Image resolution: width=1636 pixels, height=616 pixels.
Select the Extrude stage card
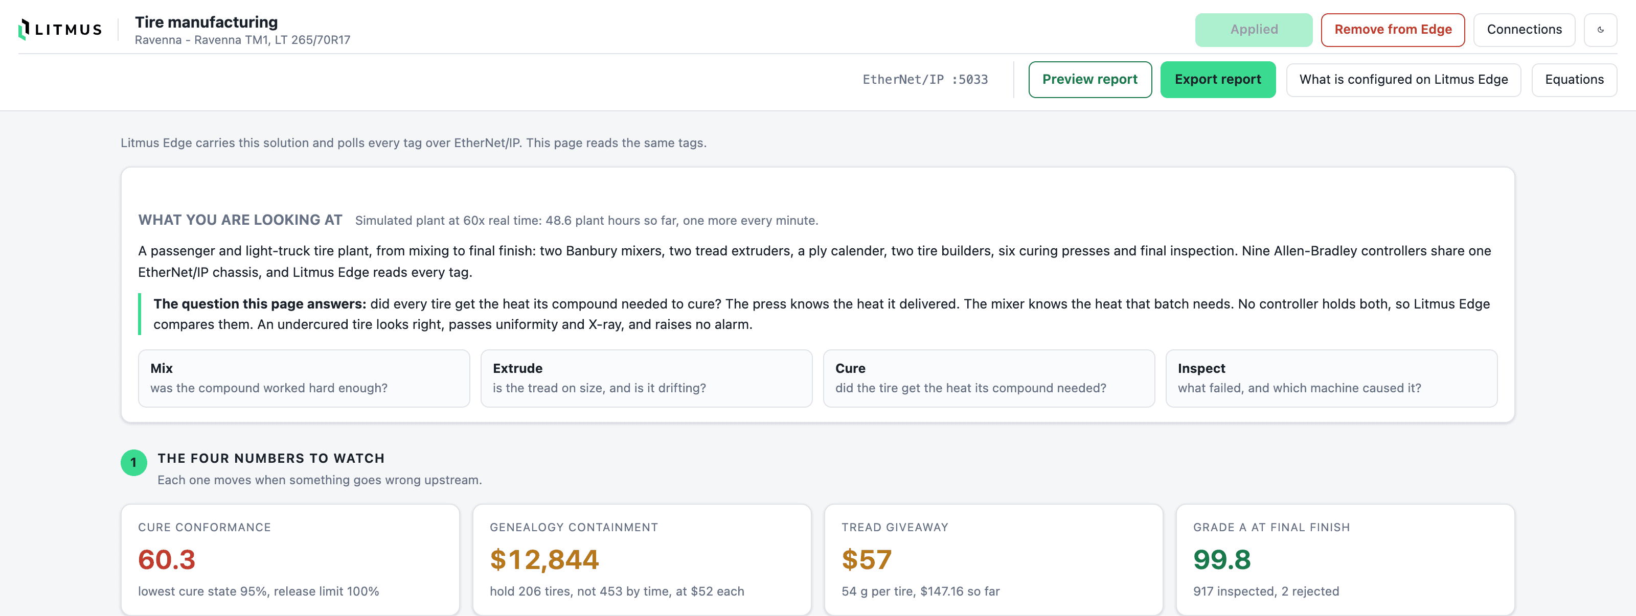click(647, 378)
